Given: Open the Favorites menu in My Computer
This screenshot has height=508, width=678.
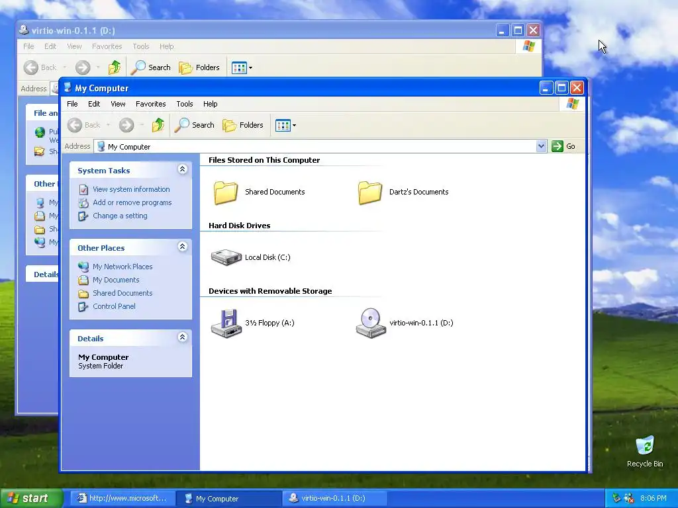Looking at the screenshot, I should tap(150, 104).
